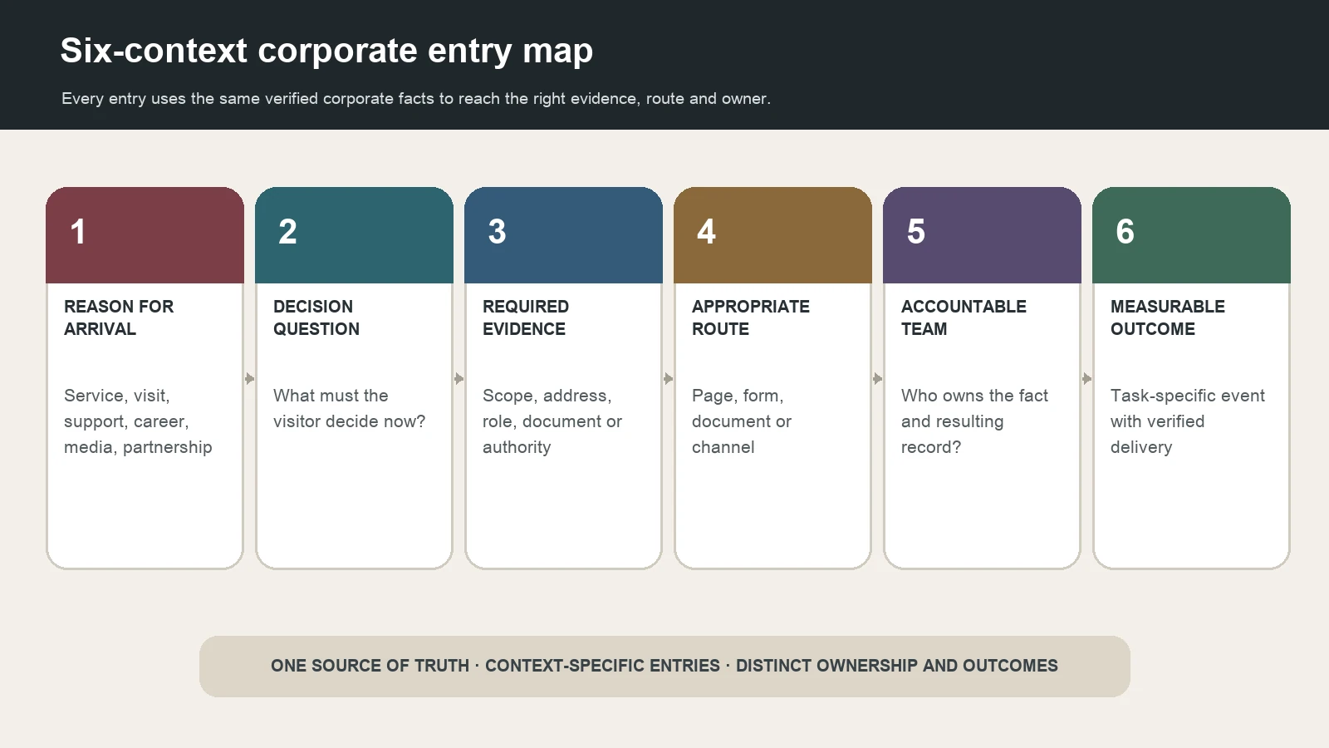Click the number 5 card header
Image resolution: width=1329 pixels, height=748 pixels.
pyautogui.click(x=982, y=235)
